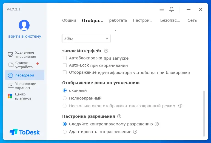Click the Список устройств devices icon
211x143 pixels.
(x=10, y=65)
